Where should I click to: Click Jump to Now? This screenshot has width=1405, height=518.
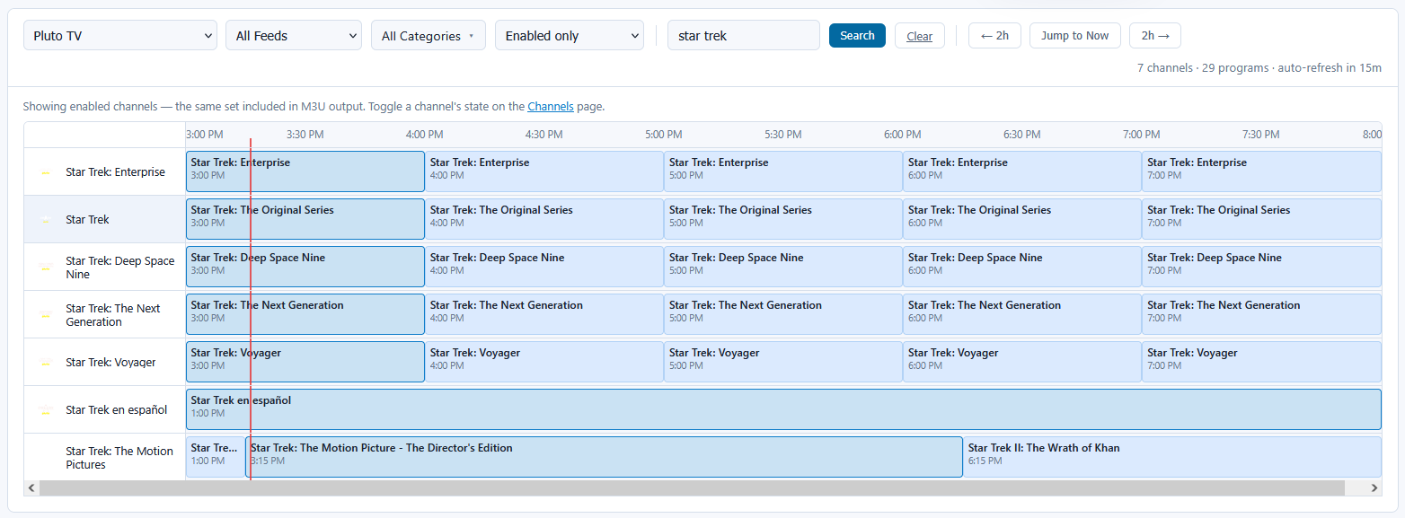coord(1075,36)
